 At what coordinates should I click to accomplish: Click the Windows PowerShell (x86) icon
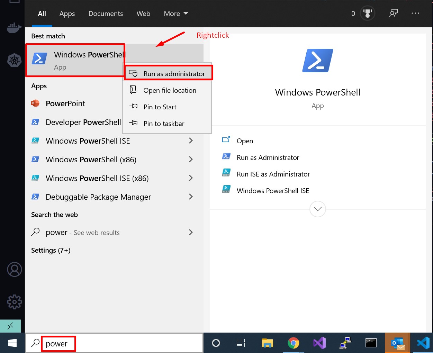35,159
